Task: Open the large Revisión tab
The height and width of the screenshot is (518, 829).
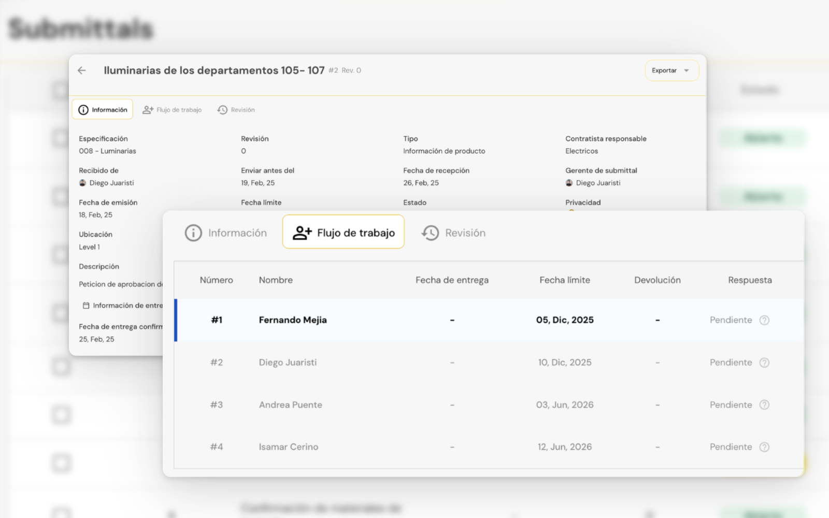Action: 454,233
